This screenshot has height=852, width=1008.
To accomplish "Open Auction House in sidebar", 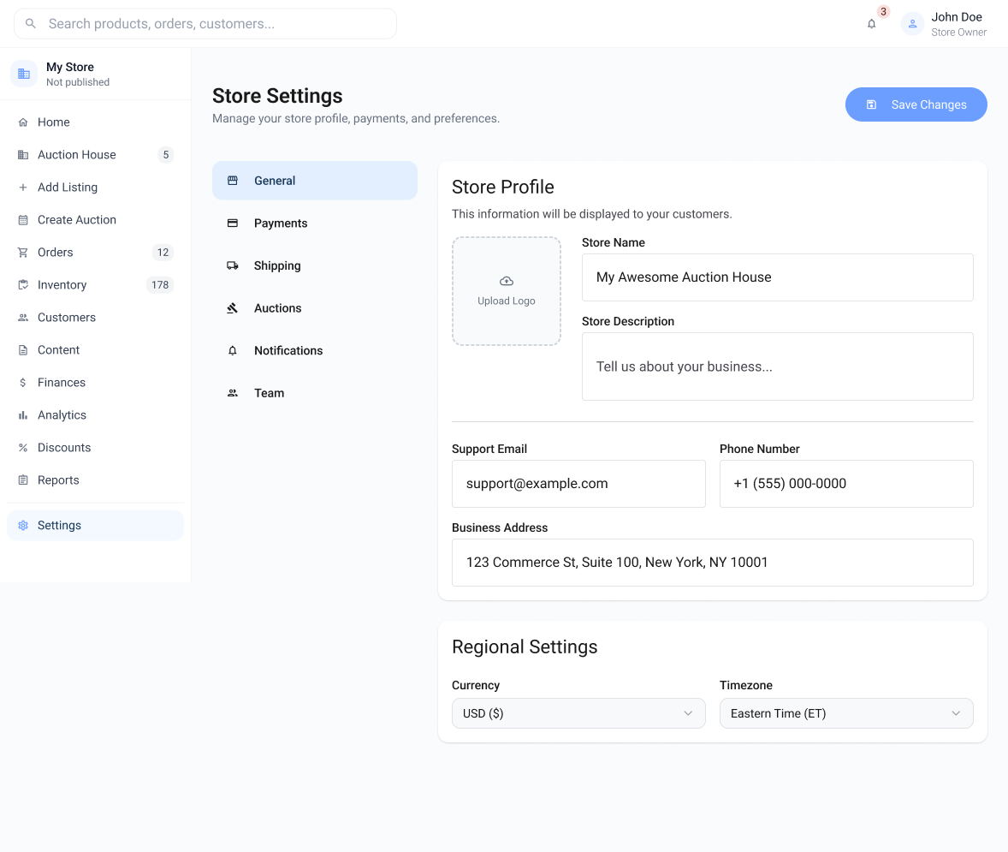I will (x=95, y=154).
